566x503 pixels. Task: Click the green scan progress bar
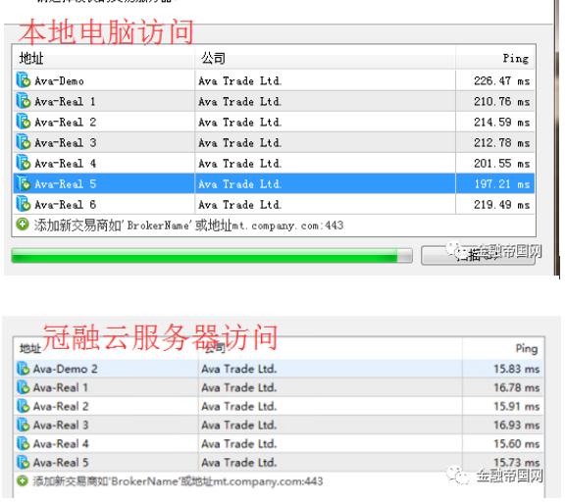pyautogui.click(x=212, y=256)
